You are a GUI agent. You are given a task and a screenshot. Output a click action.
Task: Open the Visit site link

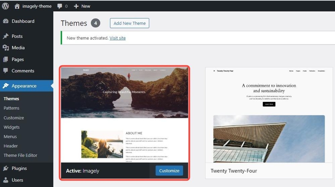coord(118,38)
